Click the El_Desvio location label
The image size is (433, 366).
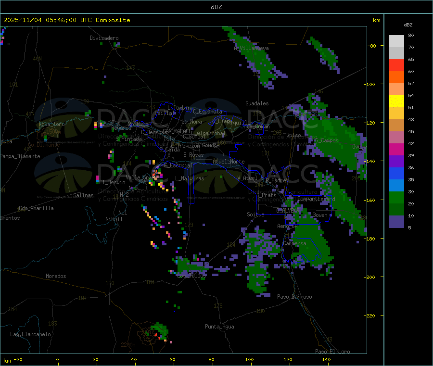click(x=113, y=182)
